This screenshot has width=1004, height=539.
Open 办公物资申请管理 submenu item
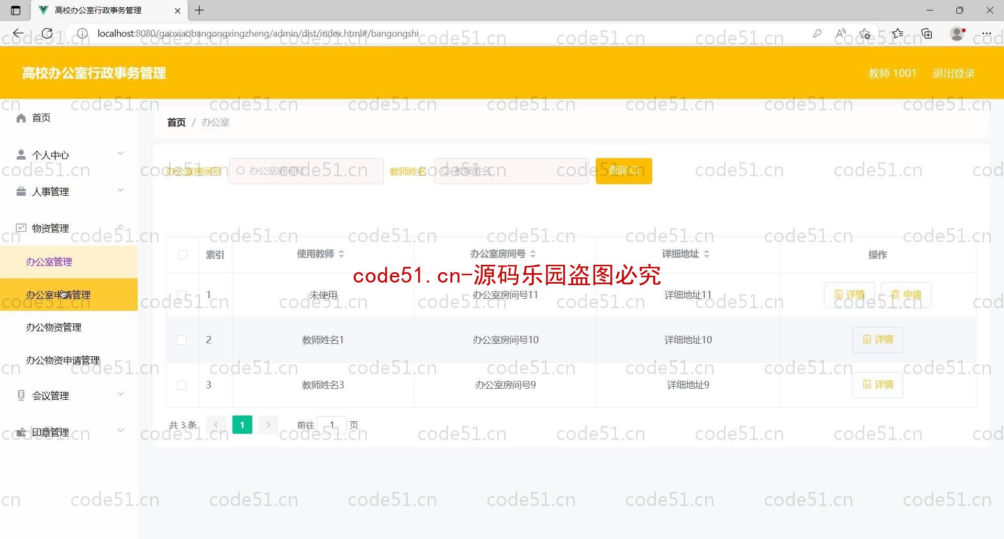(x=69, y=360)
